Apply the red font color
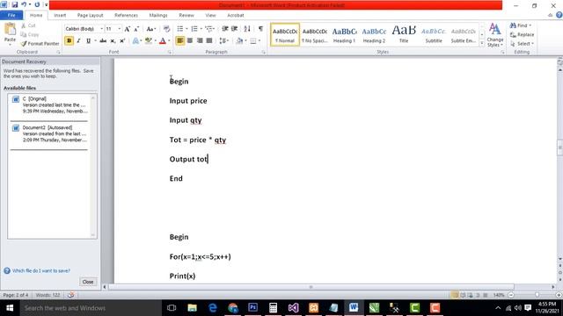The image size is (563, 316). click(163, 41)
